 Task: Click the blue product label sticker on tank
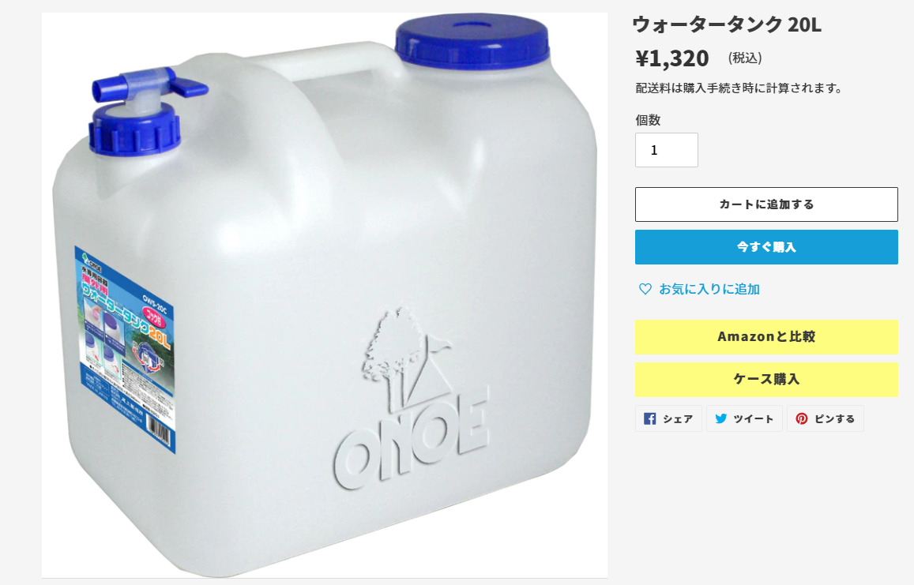[x=125, y=350]
